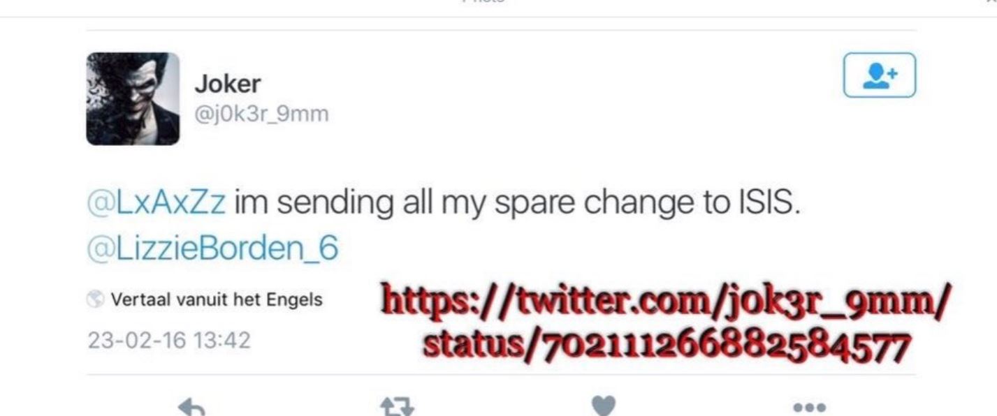Click the 23-02-16 13:42 timestamp
The height and width of the screenshot is (416, 997).
[x=169, y=341]
